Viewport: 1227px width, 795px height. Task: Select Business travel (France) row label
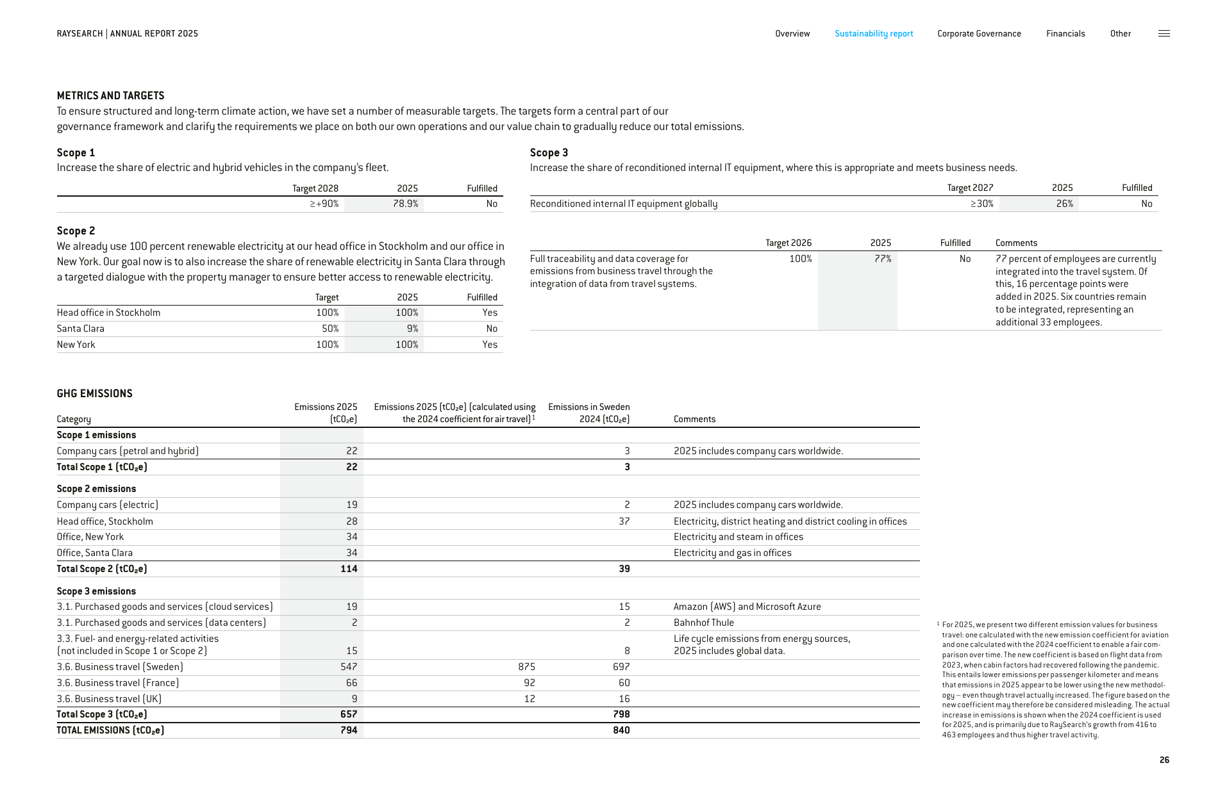117,683
